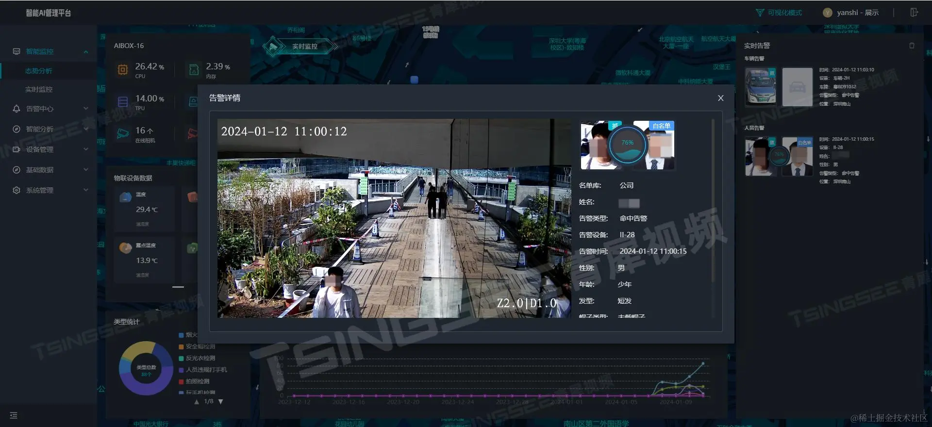
Task: Collapse the 智能监控 chevron
Action: click(x=86, y=52)
